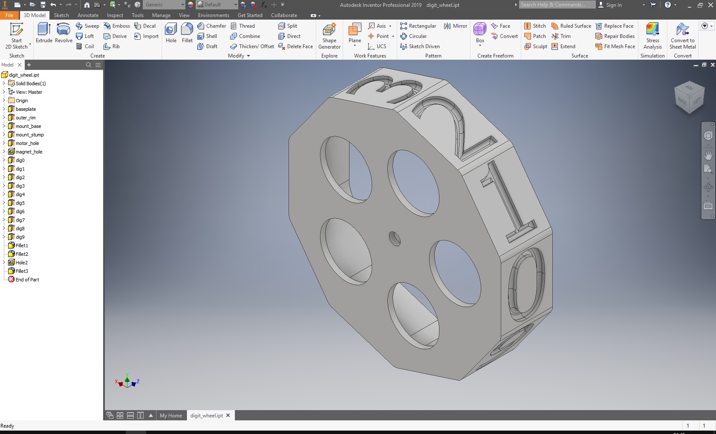Open the appearance color wheel
Viewport: 716px width, 434px height.
click(x=191, y=5)
